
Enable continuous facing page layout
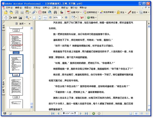point(142,113)
